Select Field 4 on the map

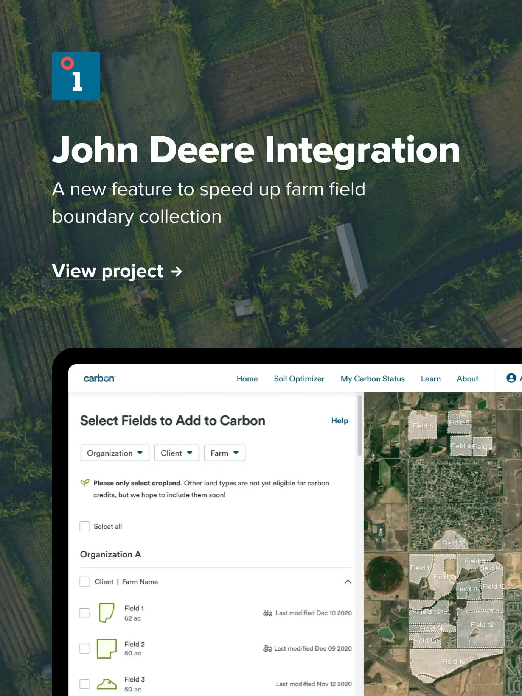(460, 446)
